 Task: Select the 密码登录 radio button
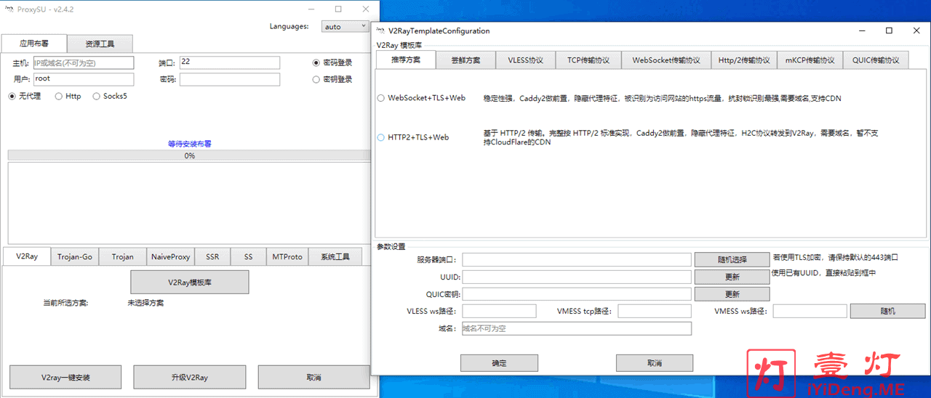click(x=316, y=63)
